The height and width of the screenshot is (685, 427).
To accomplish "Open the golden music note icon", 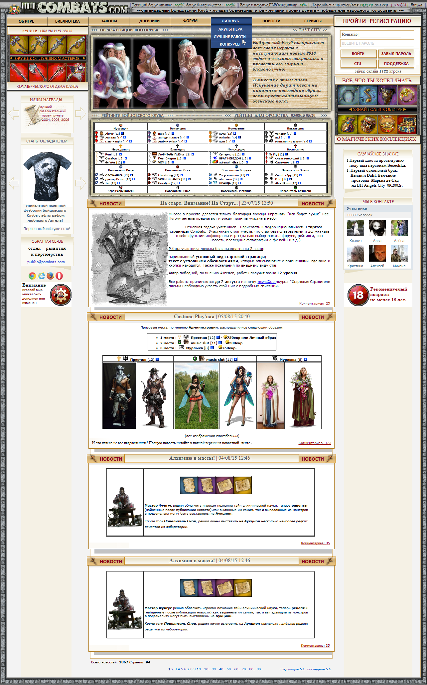I will 367,95.
